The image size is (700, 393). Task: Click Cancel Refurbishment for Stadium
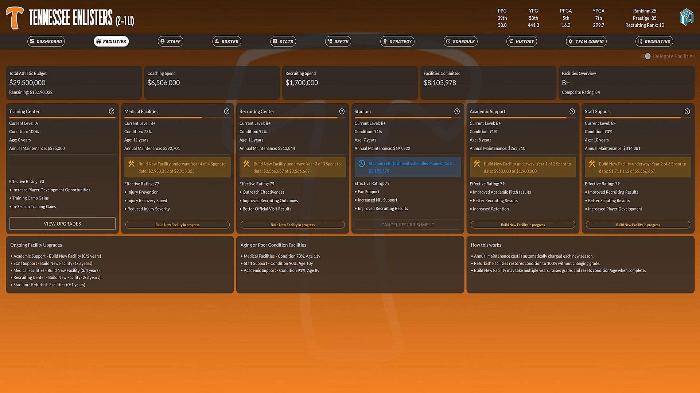408,225
